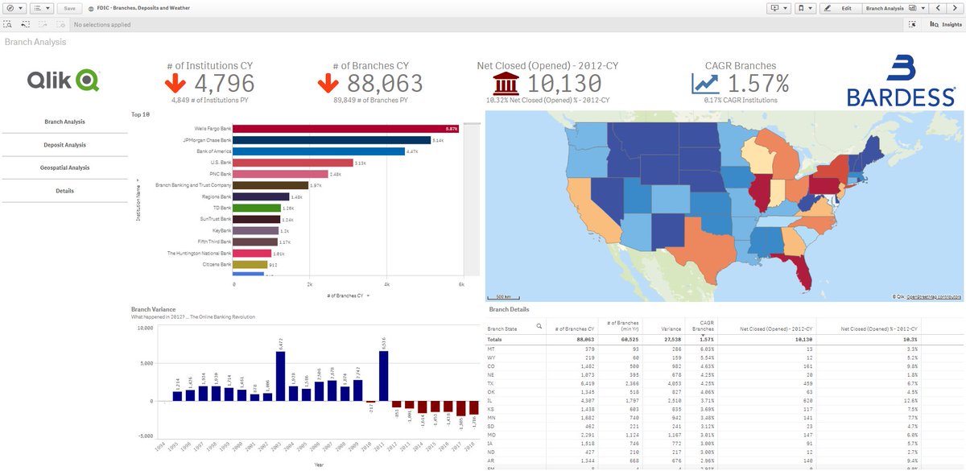The height and width of the screenshot is (471, 966).
Task: Click the Fifth Third Bank label
Action: [x=215, y=242]
